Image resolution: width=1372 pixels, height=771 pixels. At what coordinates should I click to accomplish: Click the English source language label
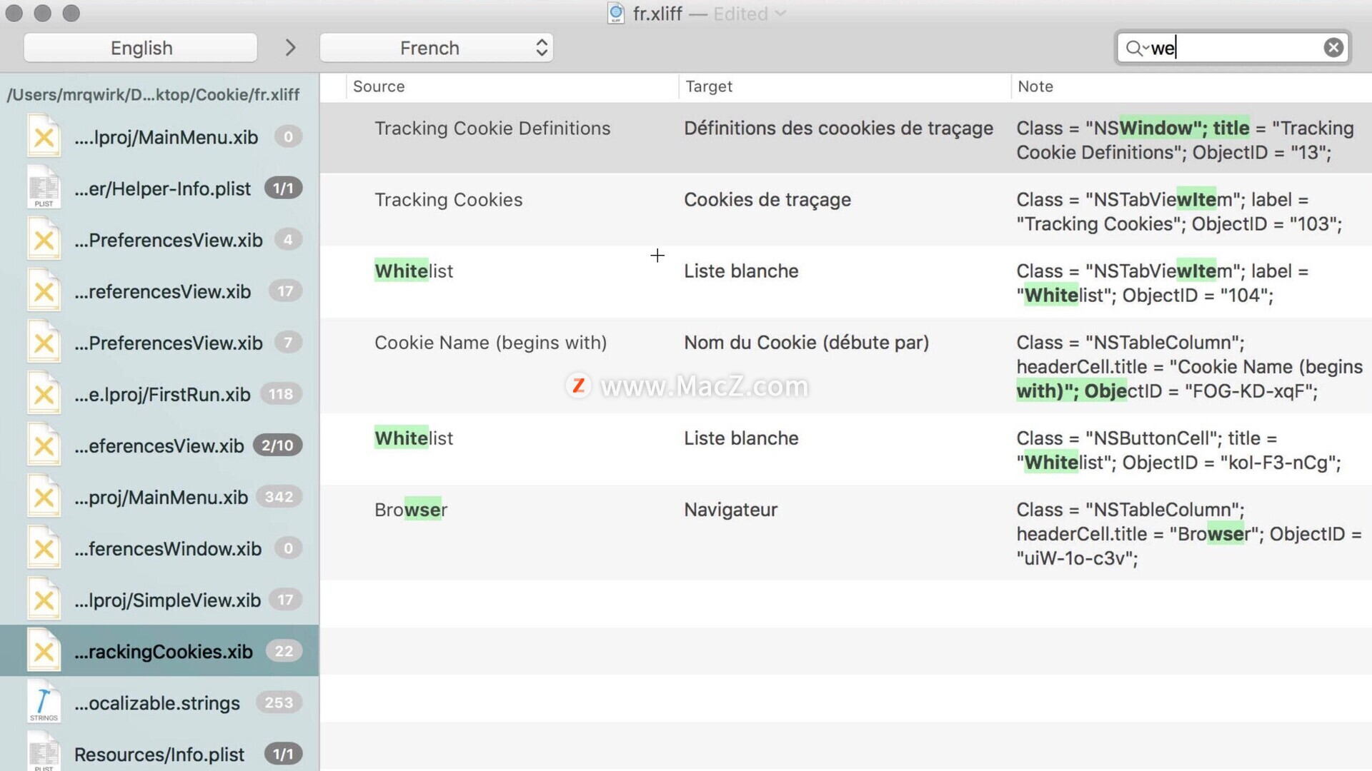[x=140, y=47]
